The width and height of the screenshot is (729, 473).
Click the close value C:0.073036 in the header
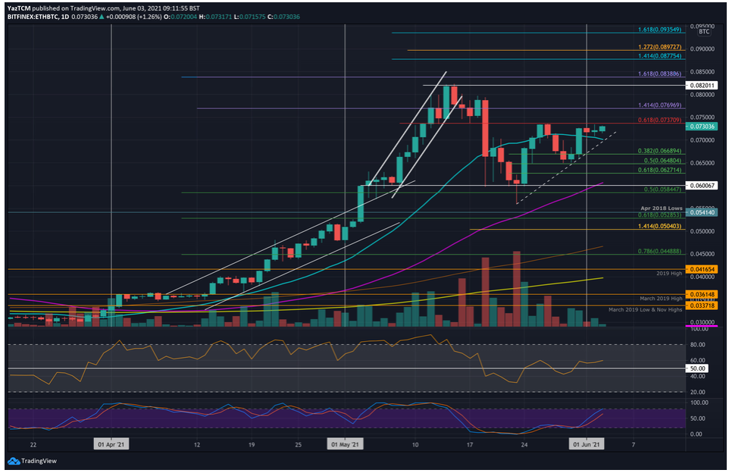283,17
